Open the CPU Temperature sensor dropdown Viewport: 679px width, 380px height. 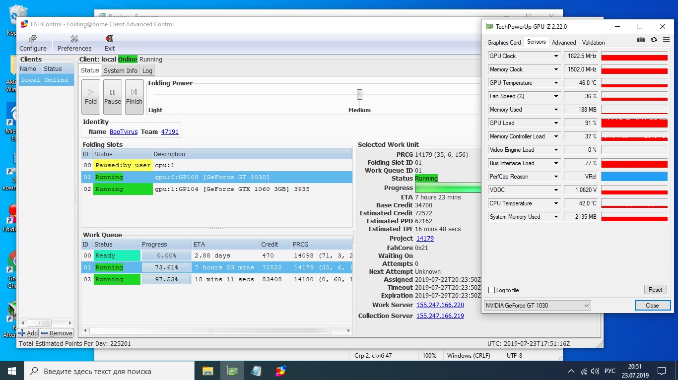click(x=556, y=203)
